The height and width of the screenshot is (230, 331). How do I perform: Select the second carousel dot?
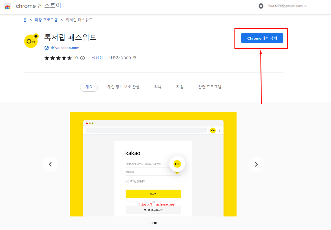click(x=155, y=223)
